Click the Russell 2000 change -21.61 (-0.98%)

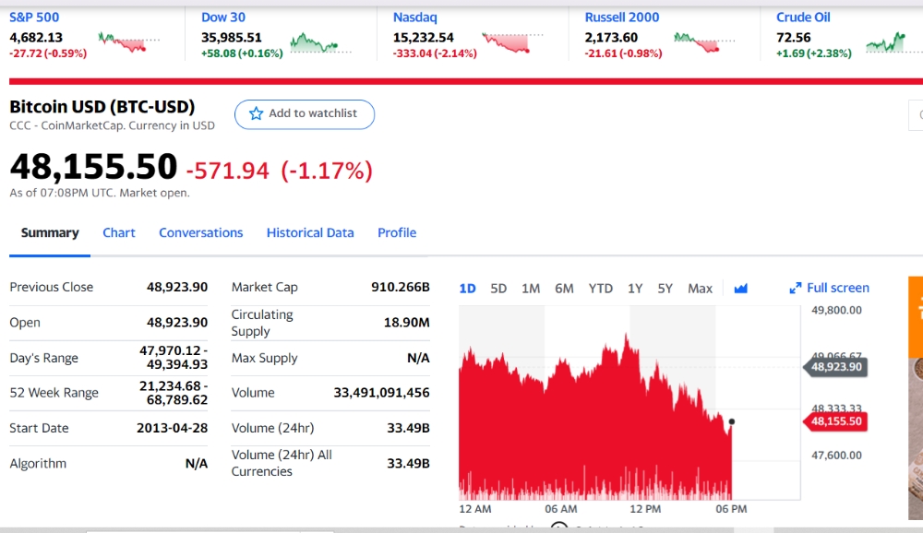623,53
